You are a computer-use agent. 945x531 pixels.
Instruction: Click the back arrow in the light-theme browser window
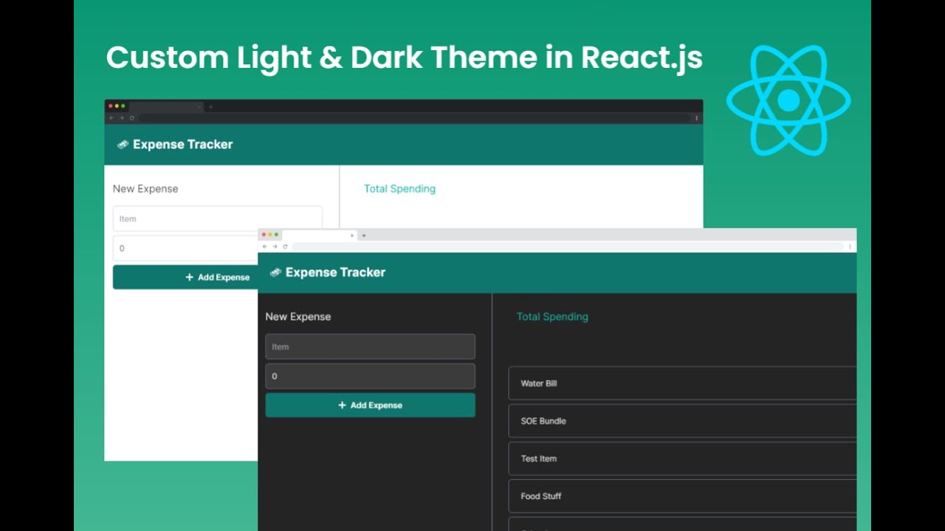(x=112, y=118)
